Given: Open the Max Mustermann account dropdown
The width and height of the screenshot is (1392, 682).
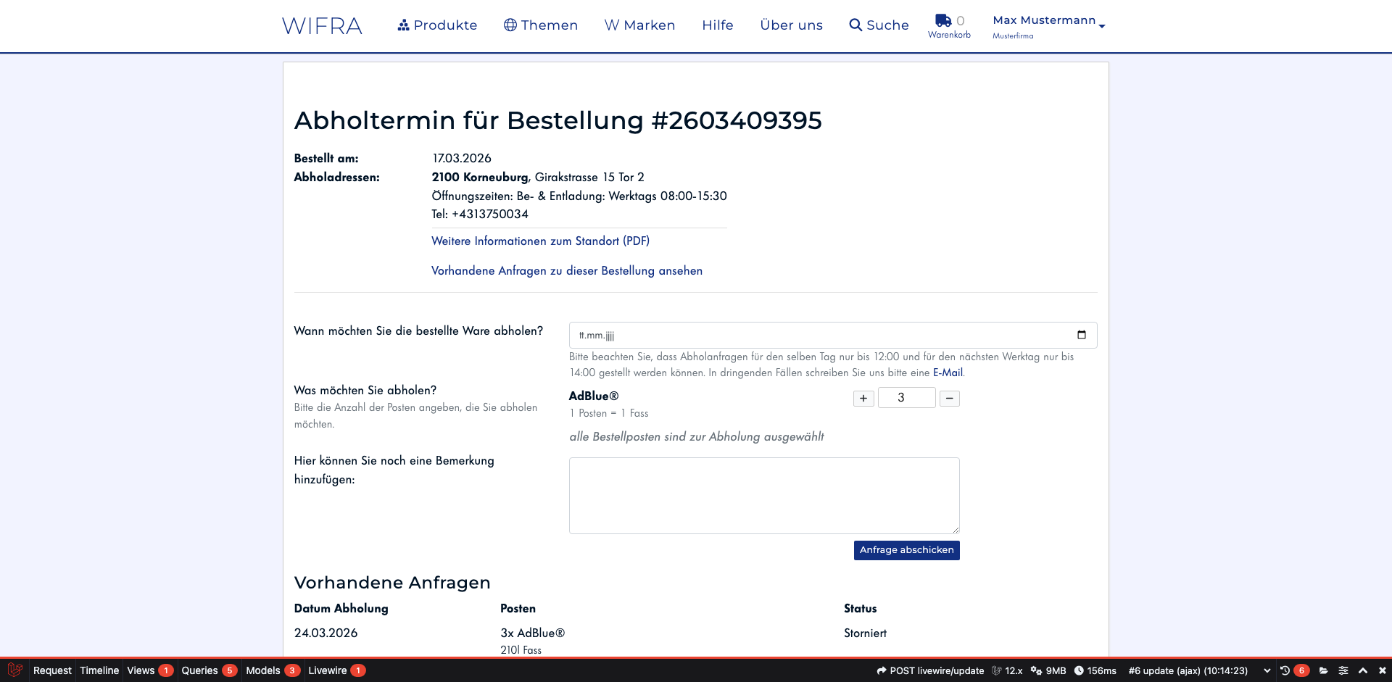Looking at the screenshot, I should (x=1045, y=20).
